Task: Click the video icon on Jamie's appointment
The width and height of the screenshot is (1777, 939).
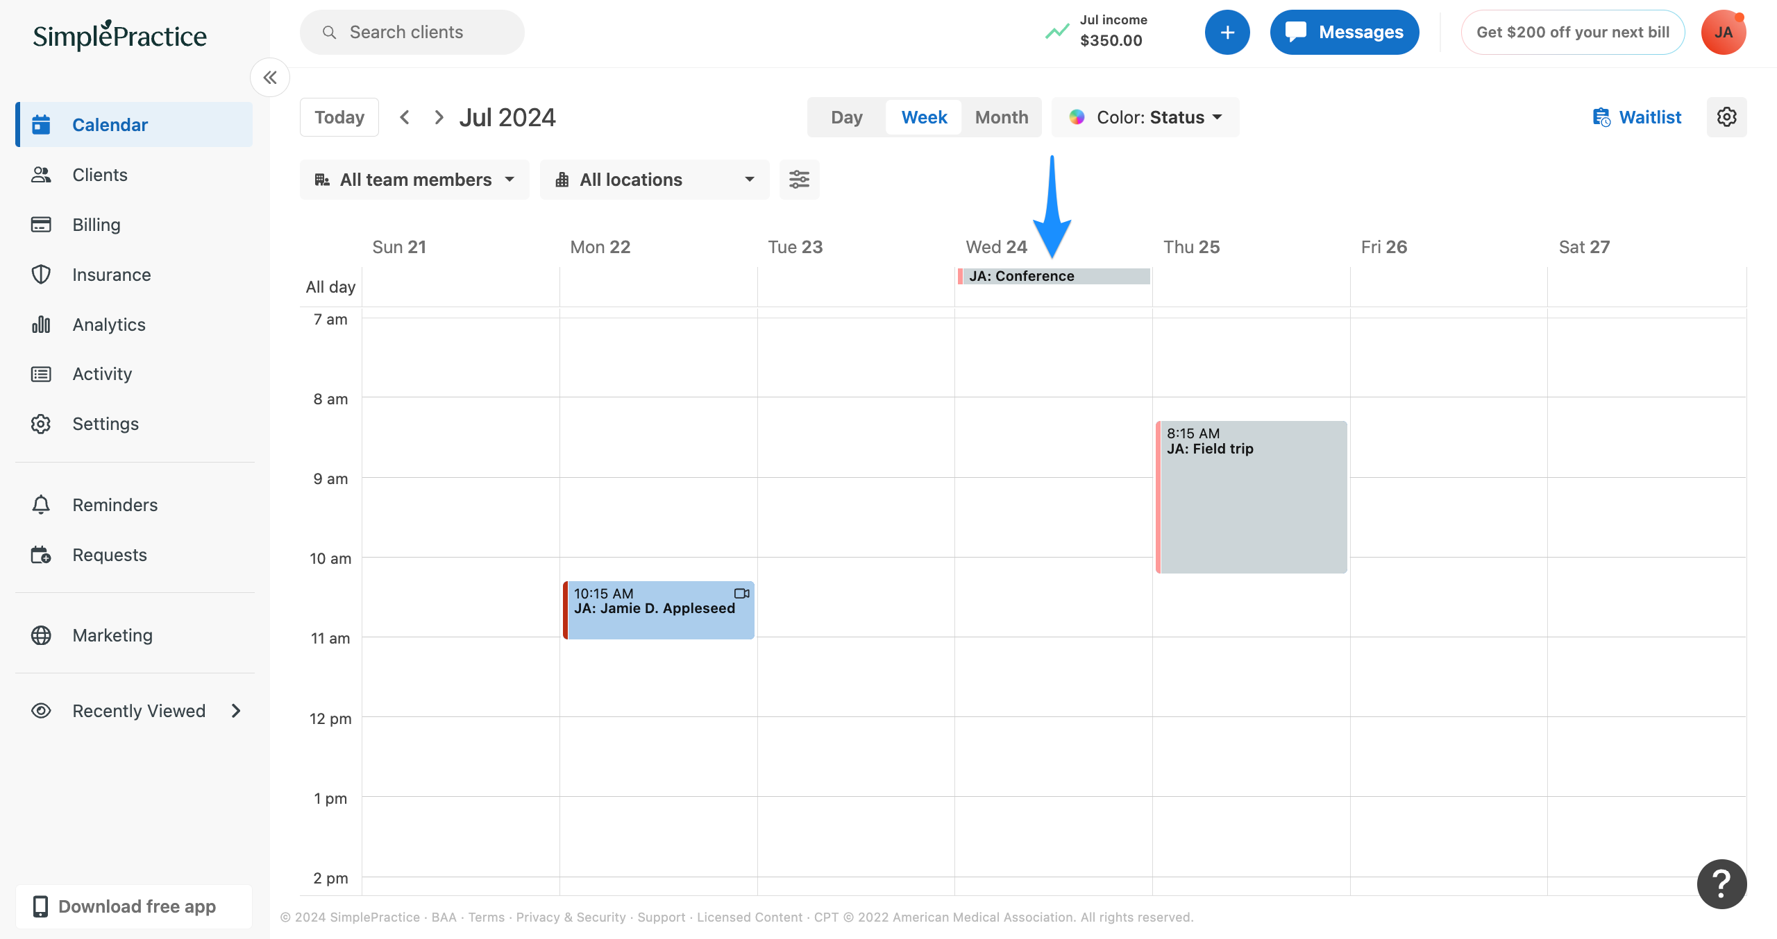Action: tap(742, 594)
